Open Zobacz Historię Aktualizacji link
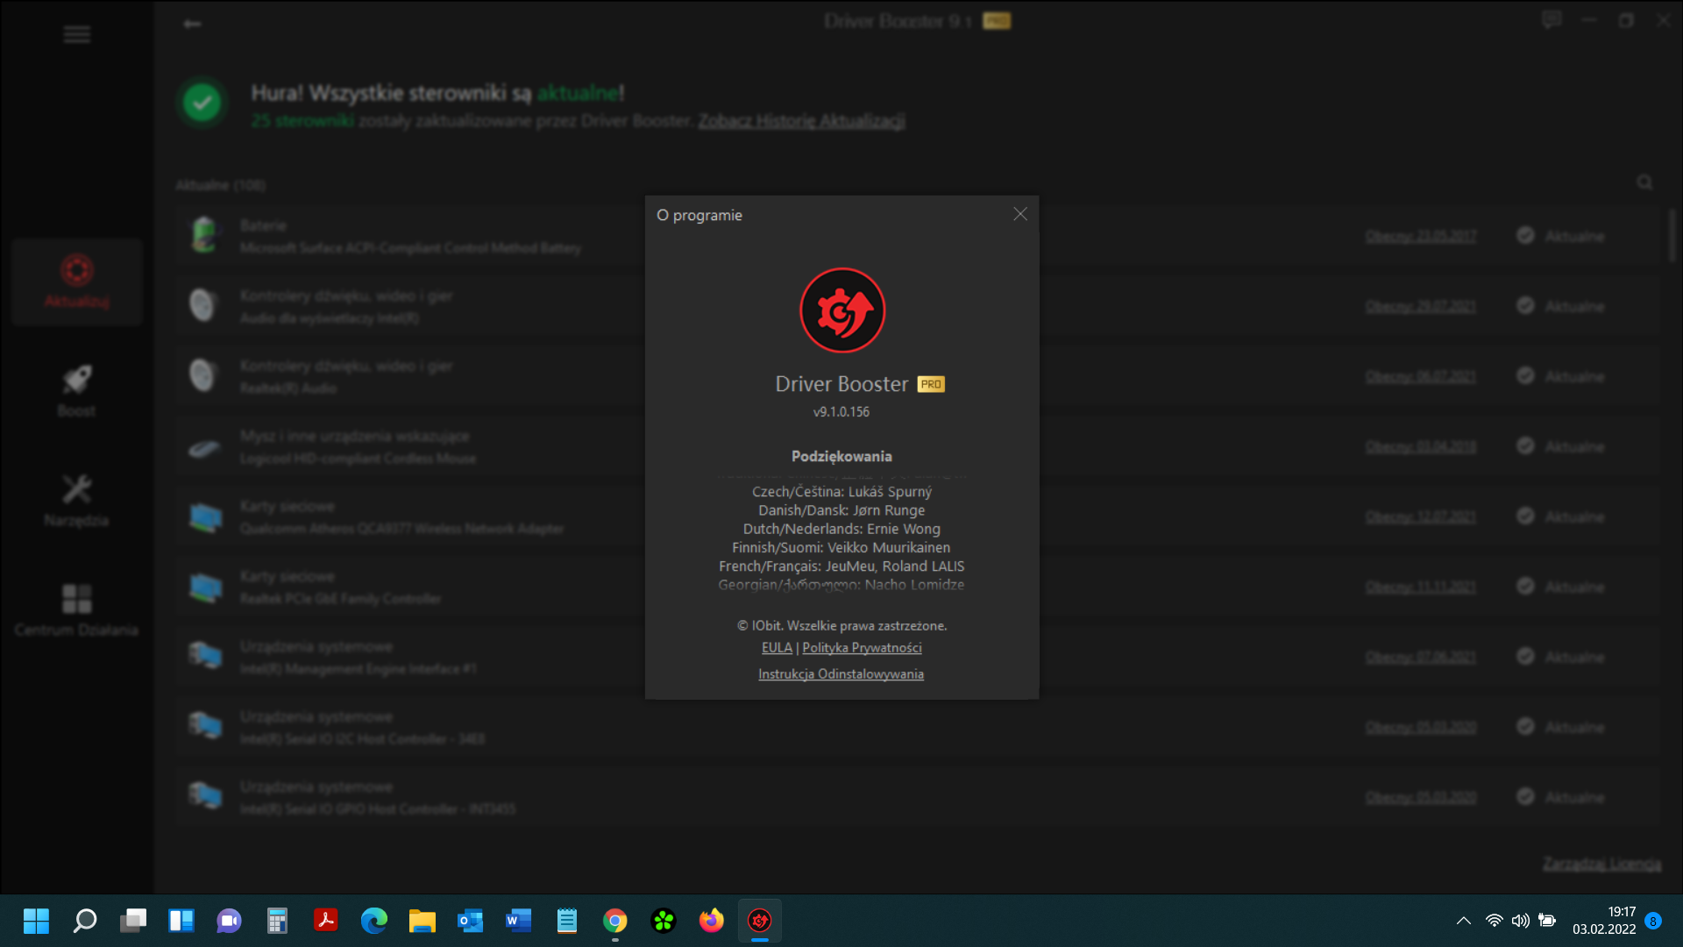 coord(801,121)
